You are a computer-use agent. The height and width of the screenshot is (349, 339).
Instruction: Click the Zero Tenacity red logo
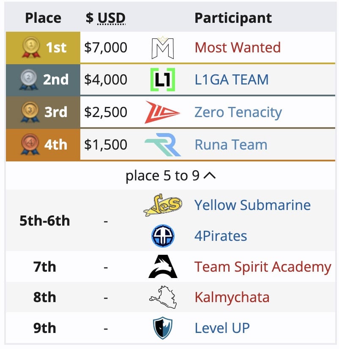click(x=162, y=112)
